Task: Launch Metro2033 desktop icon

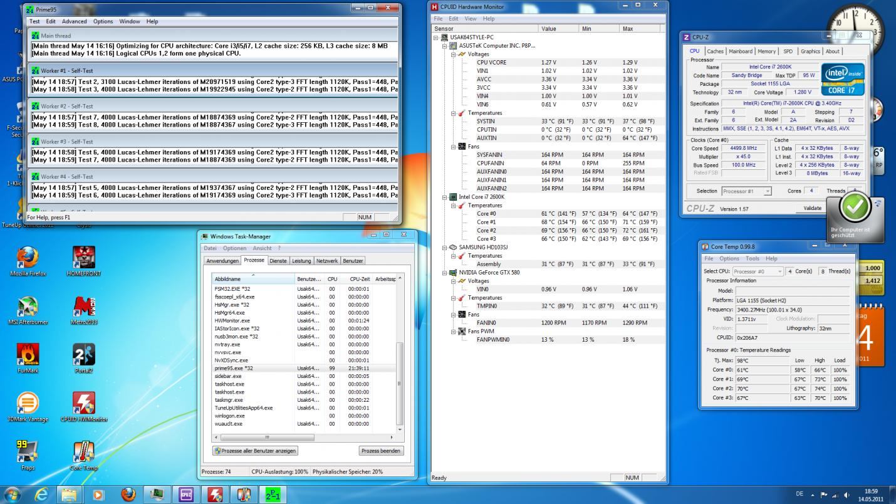Action: click(84, 310)
